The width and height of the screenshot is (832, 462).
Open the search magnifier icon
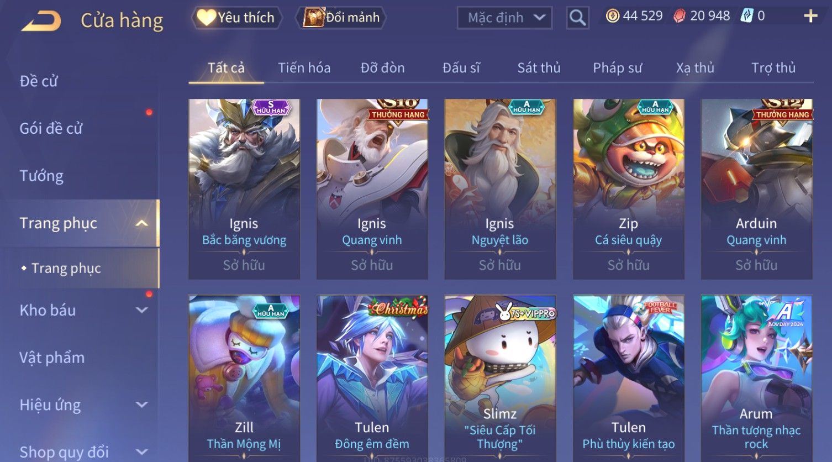577,18
